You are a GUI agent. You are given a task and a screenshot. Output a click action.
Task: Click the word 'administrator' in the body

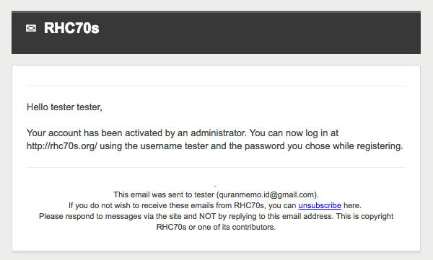click(x=218, y=133)
